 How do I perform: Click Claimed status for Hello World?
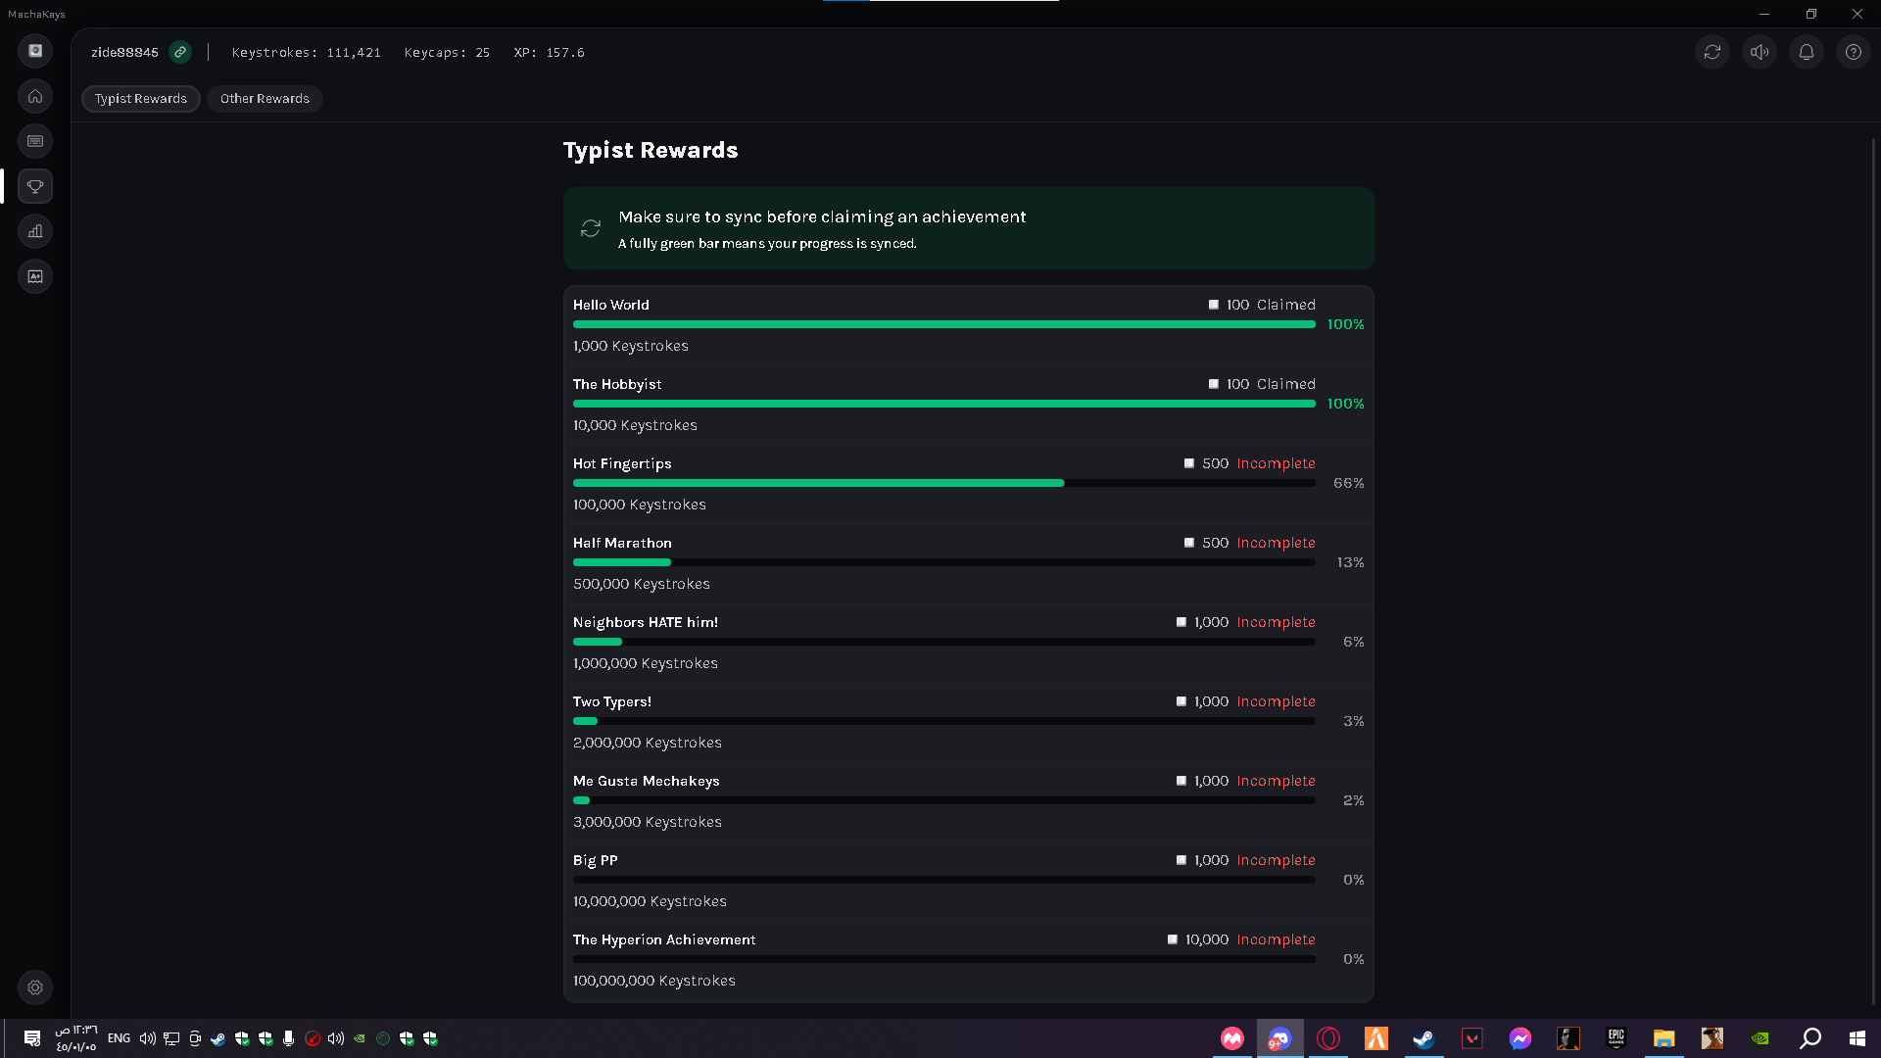(x=1285, y=305)
